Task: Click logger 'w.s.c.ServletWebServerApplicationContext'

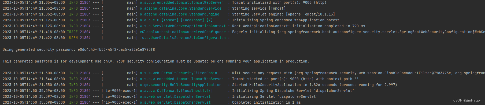Action: click(183, 26)
